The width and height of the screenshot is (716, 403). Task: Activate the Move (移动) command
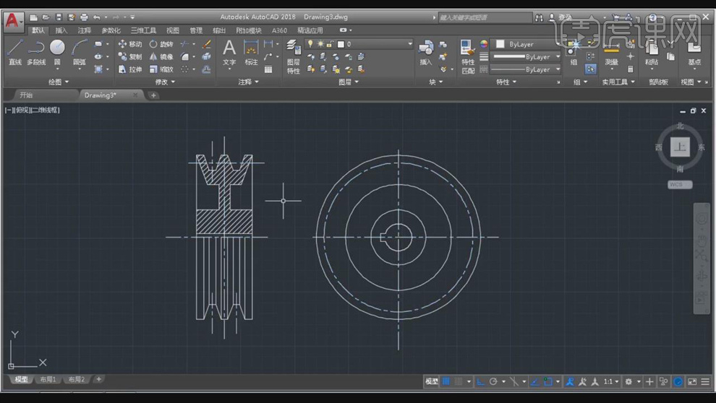[x=130, y=44]
